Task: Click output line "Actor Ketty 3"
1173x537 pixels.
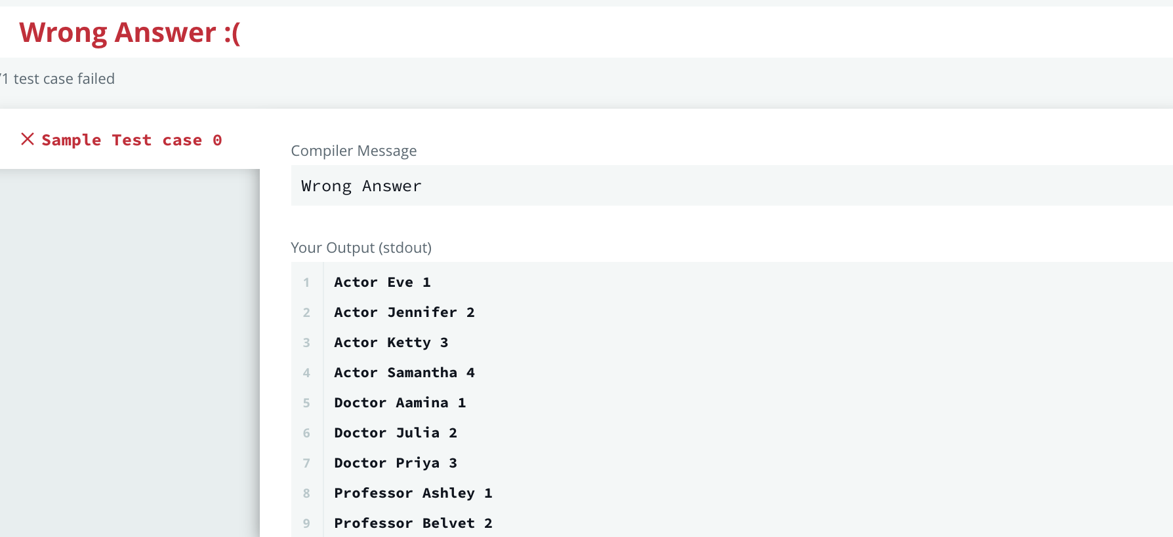Action: point(391,343)
